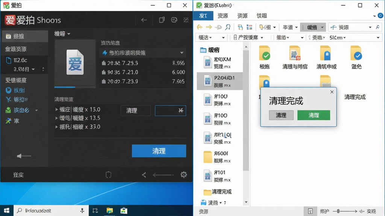Click the blue search loop icon in toolbar
This screenshot has width=385, height=216.
228,27
